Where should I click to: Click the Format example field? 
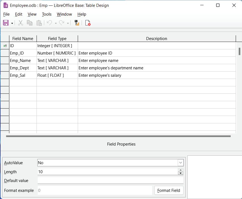point(95,191)
